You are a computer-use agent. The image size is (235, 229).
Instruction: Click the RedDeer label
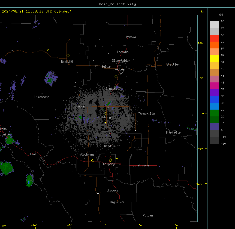[120, 69]
